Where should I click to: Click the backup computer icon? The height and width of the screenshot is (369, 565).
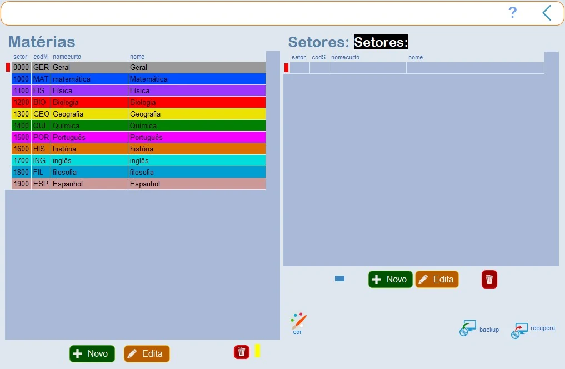(468, 328)
